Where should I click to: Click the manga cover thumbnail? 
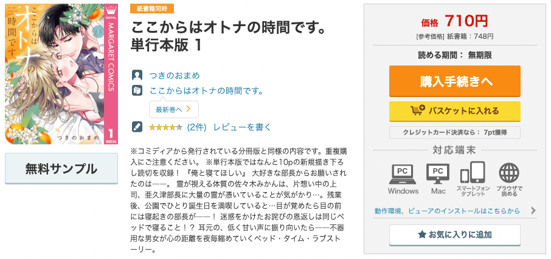point(61,74)
